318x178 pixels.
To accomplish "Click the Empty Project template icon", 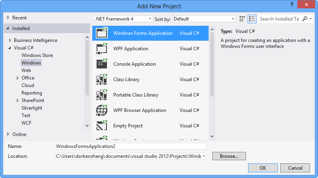I will pyautogui.click(x=102, y=126).
